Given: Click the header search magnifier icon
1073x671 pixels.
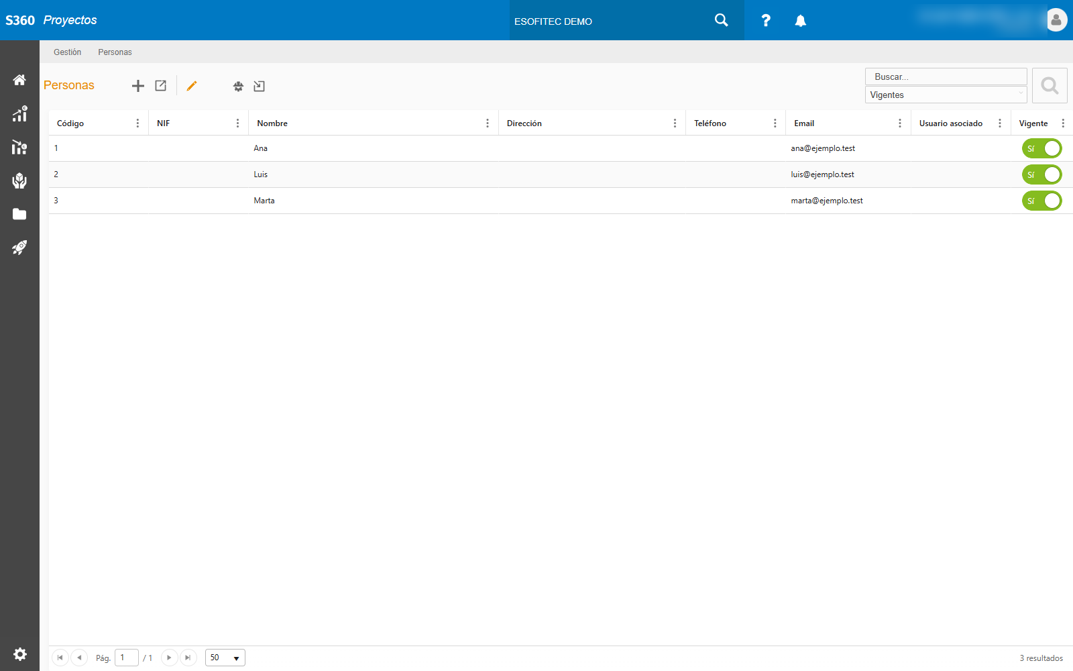Looking at the screenshot, I should 722,20.
